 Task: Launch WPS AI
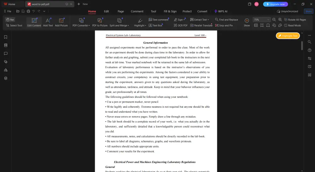221,11
